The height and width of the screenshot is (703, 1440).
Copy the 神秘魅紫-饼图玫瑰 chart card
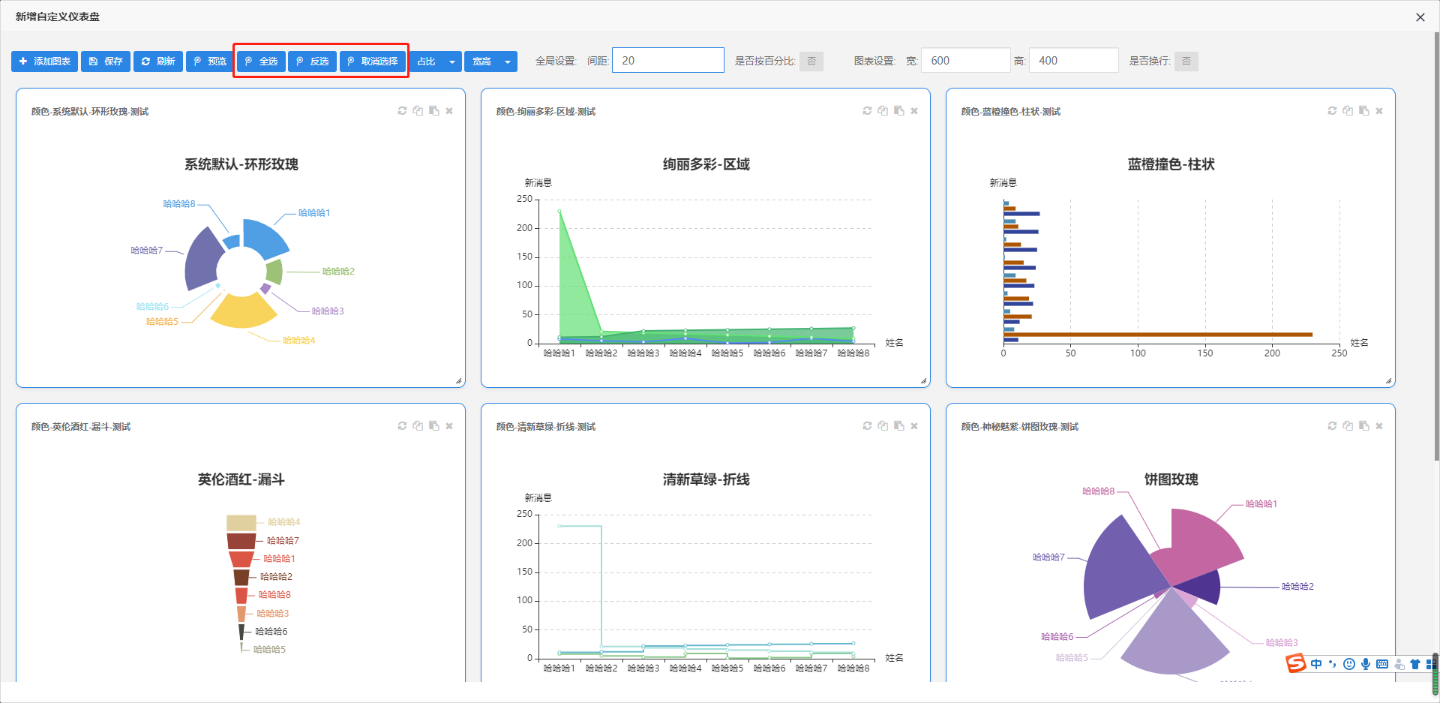[1348, 426]
